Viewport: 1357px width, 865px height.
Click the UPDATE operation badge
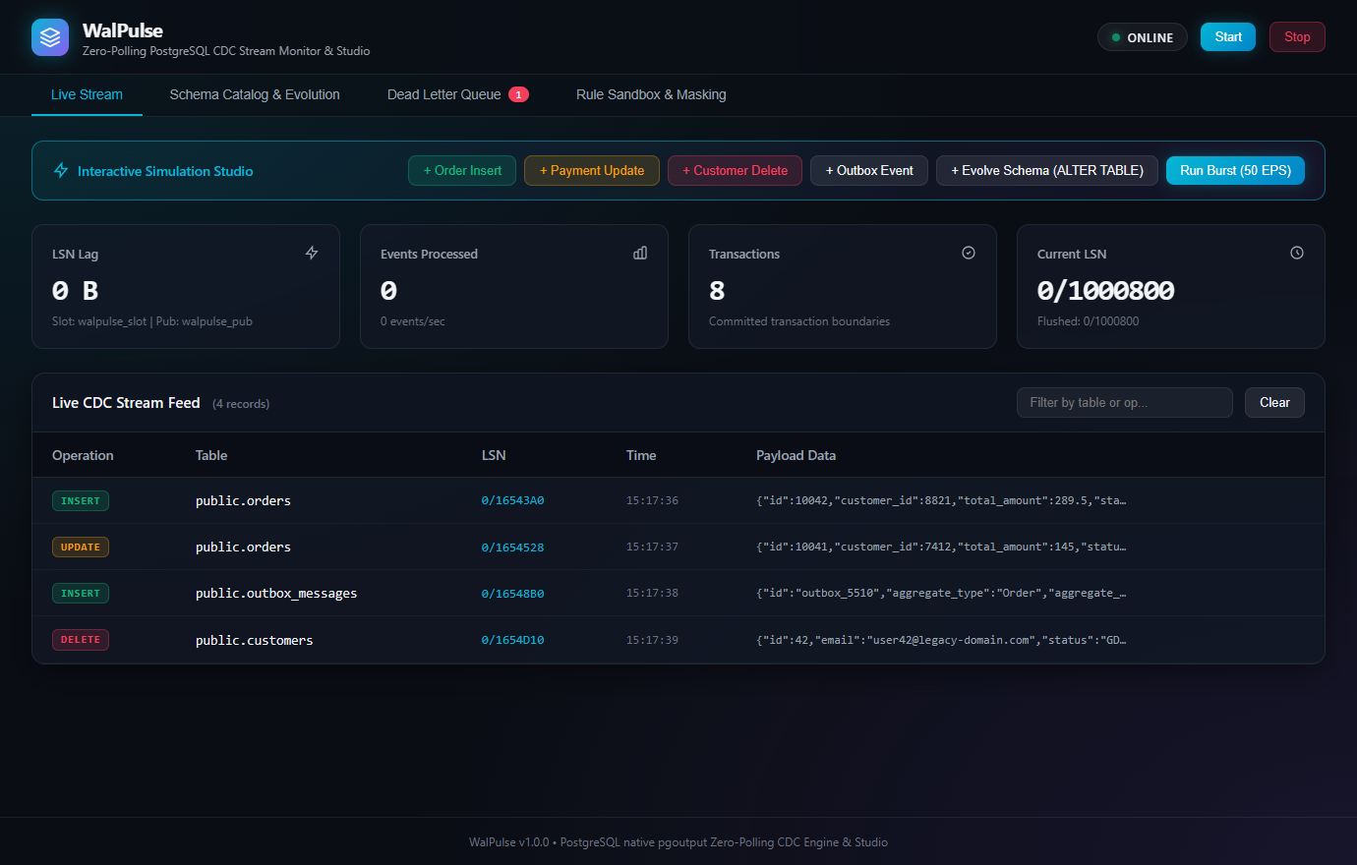81,547
